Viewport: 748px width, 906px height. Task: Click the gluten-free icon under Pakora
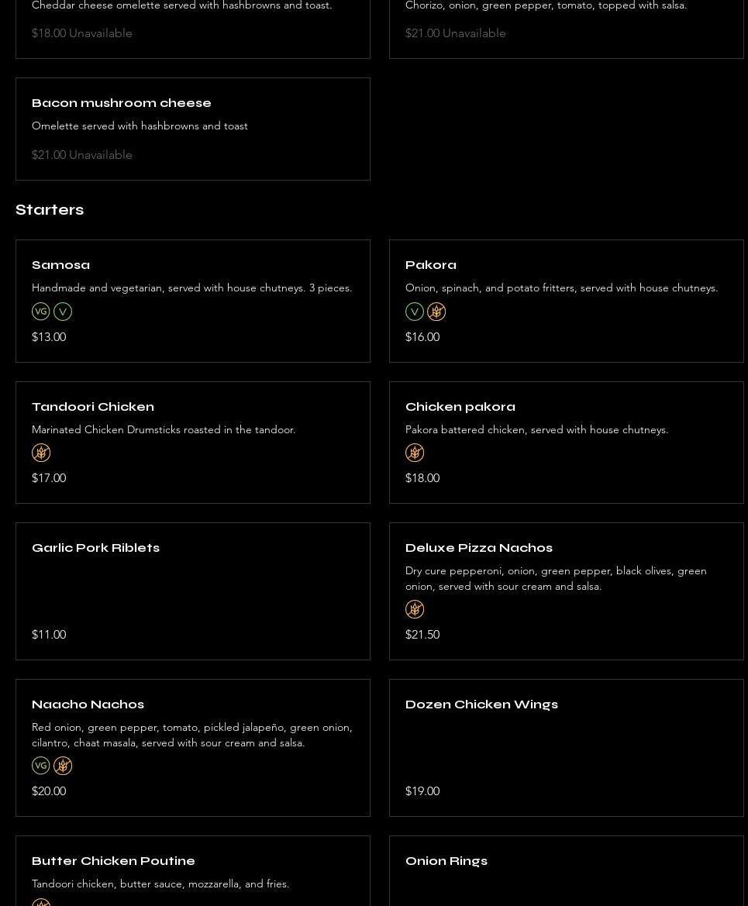point(436,312)
